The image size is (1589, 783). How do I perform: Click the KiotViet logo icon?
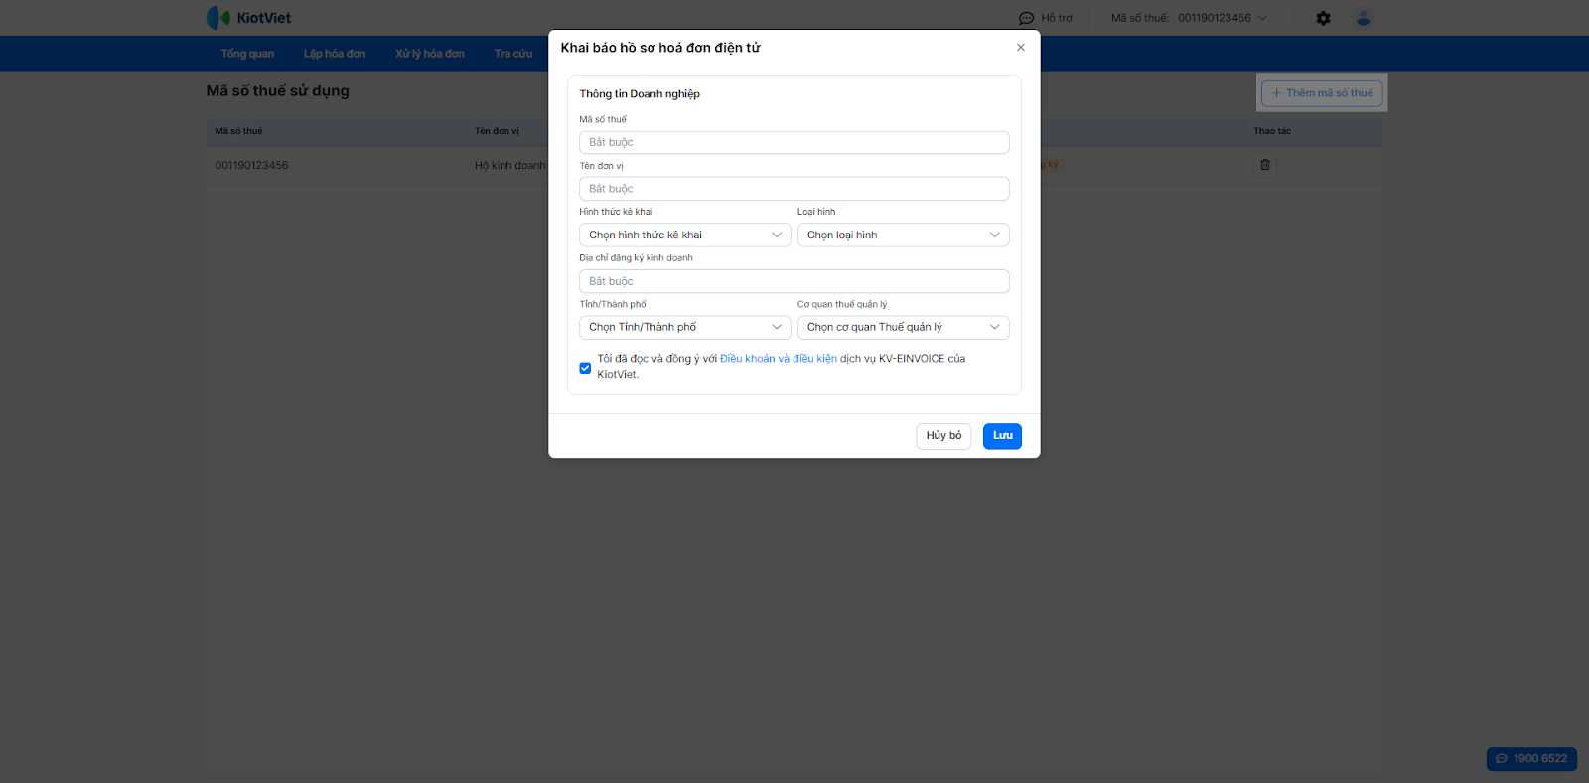pos(218,18)
